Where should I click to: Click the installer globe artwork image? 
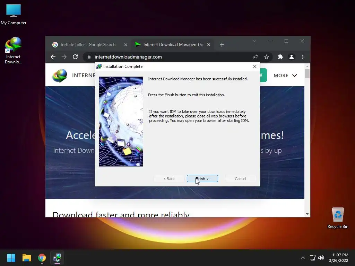click(121, 122)
